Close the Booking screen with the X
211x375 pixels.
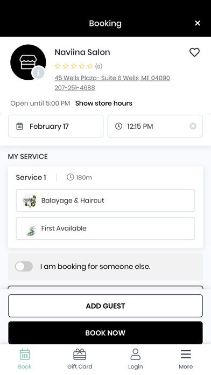point(198,23)
